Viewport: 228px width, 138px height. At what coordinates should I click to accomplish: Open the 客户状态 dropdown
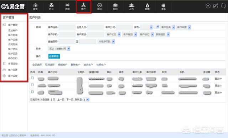coord(113,34)
